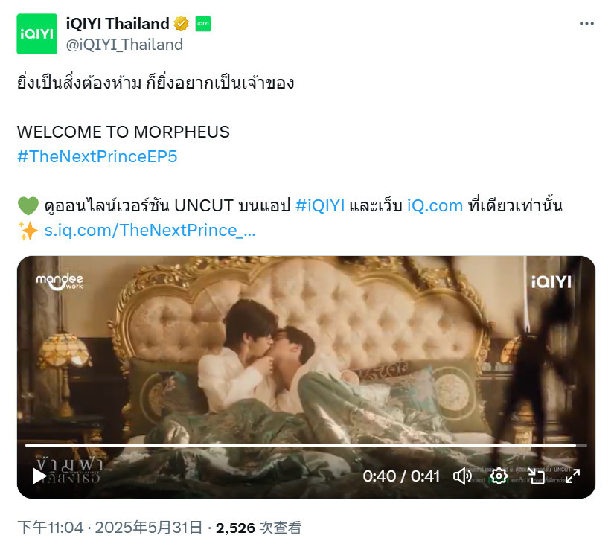
Task: Open the video settings gear
Action: pos(499,476)
